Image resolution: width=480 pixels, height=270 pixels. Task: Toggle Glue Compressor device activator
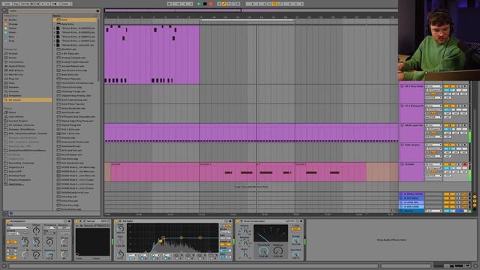pos(238,221)
